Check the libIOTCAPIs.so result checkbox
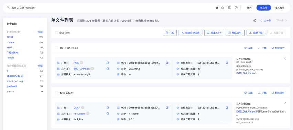 tap(56, 48)
